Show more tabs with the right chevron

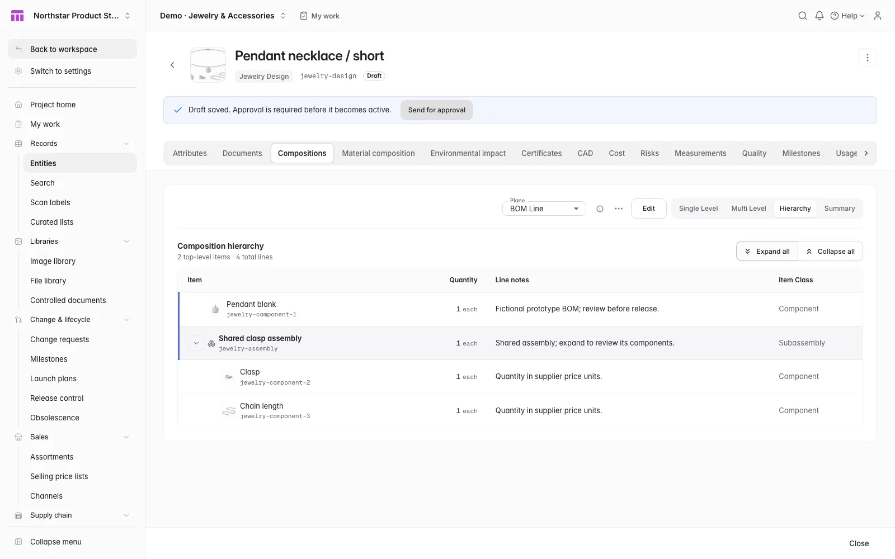pos(866,153)
